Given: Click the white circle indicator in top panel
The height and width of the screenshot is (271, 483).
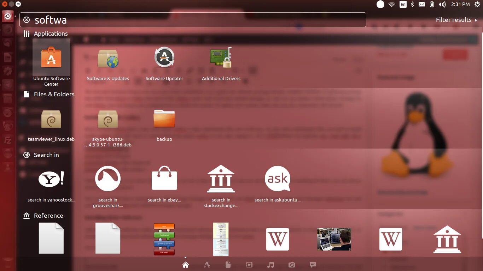Looking at the screenshot, I should coord(380,4).
